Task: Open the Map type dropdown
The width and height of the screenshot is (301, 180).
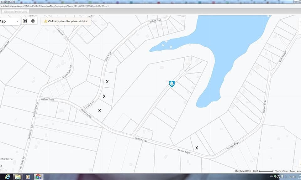Action: (x=10, y=21)
